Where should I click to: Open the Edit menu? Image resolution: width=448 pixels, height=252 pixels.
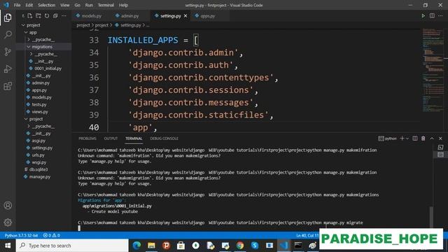click(29, 5)
